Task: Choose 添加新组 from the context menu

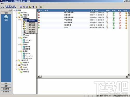Action: pos(32,23)
